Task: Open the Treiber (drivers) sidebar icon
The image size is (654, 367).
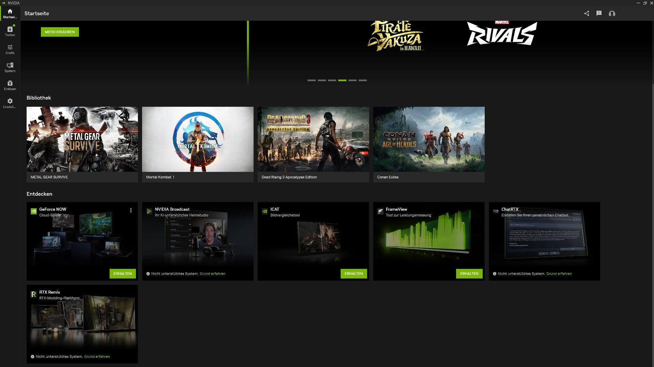Action: pos(10,31)
